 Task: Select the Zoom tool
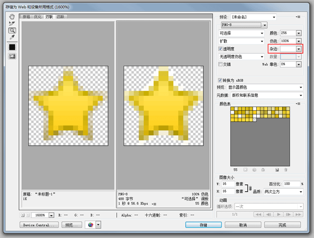[12, 30]
